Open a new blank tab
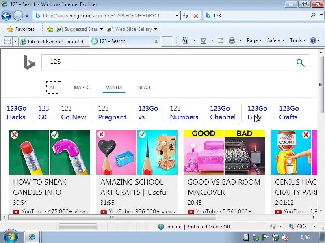The image size is (325, 243). pos(167,41)
